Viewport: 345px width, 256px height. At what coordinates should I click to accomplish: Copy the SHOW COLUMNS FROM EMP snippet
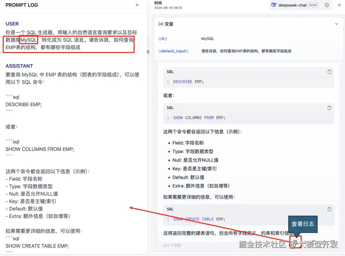pyautogui.click(x=329, y=108)
